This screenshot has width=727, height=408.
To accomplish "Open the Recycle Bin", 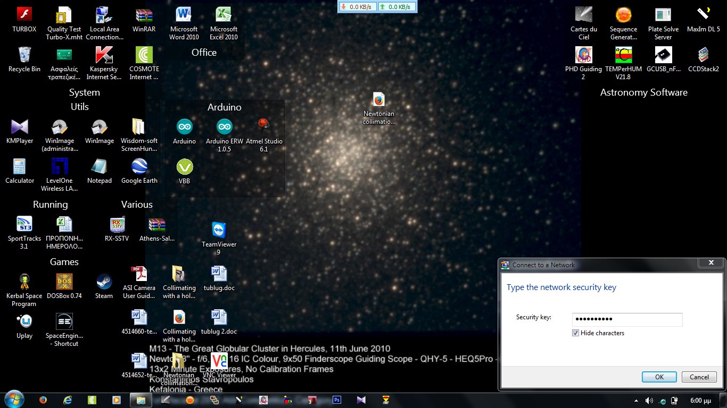I will coord(24,59).
